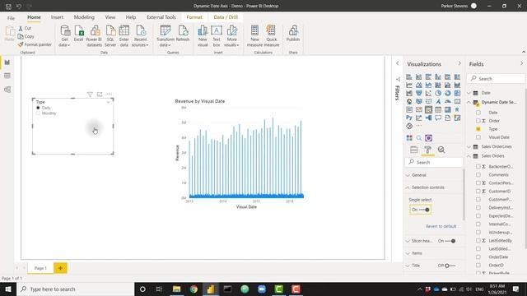Collapse the Sales Orders table

pyautogui.click(x=469, y=156)
